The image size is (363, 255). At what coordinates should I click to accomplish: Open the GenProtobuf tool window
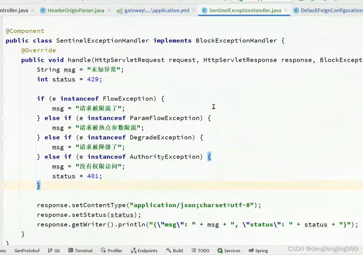click(27, 251)
